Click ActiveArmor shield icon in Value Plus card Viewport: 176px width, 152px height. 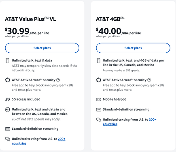click(x=8, y=80)
